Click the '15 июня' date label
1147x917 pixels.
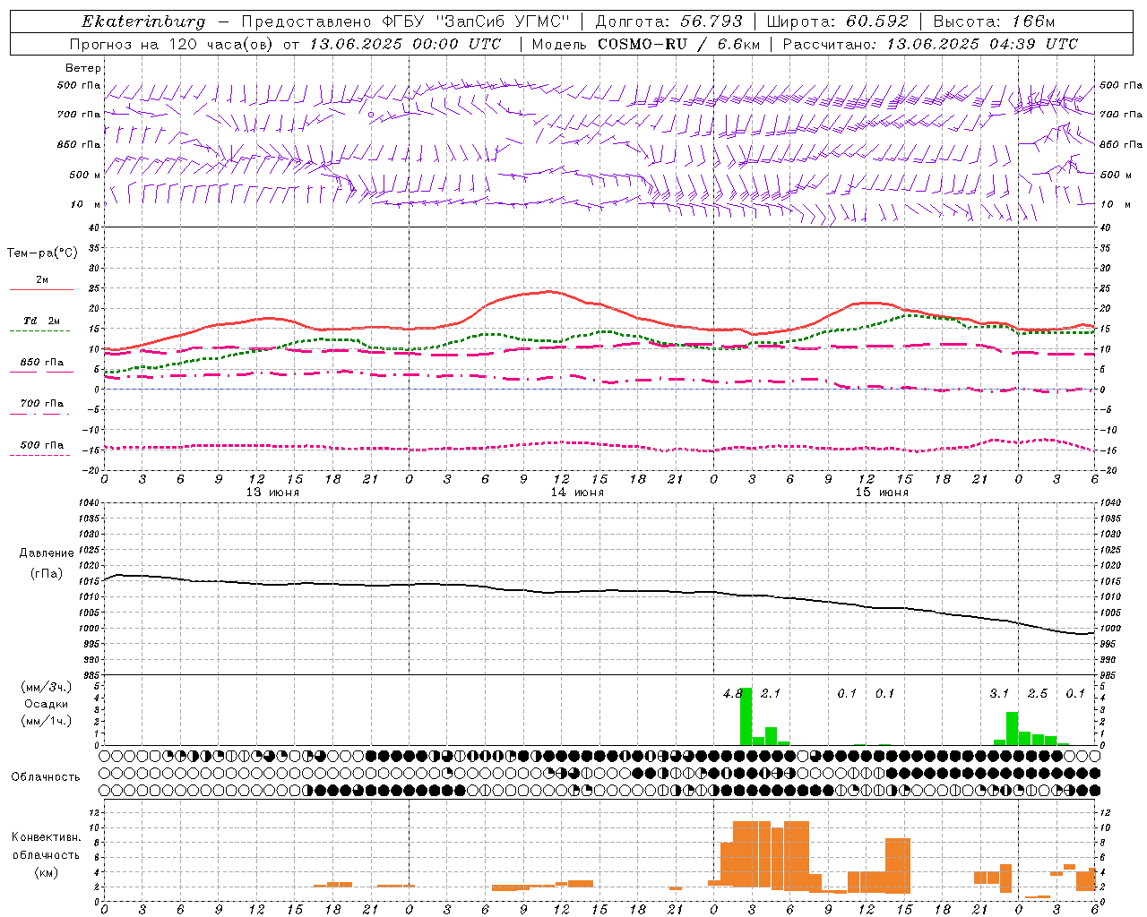point(882,493)
